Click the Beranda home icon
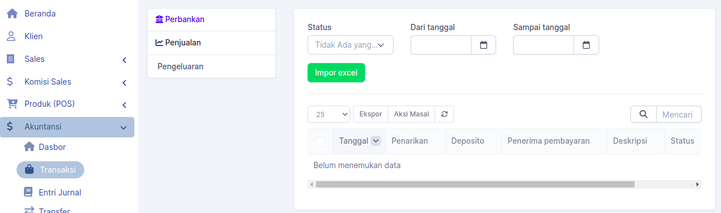Image resolution: width=721 pixels, height=213 pixels. (x=11, y=14)
